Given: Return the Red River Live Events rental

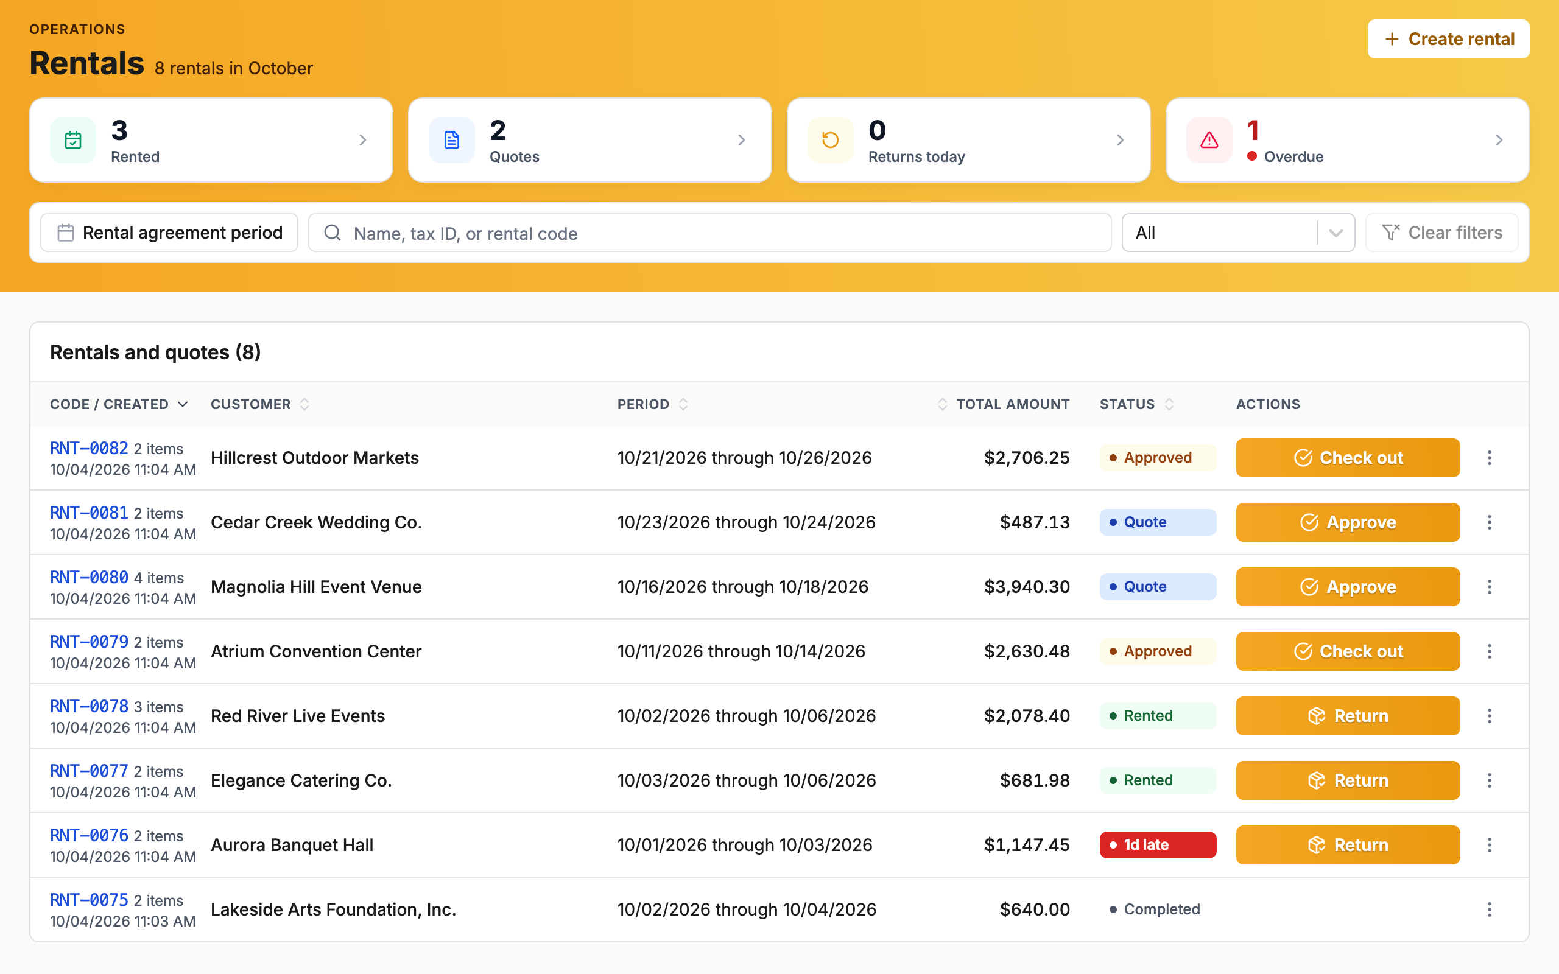Looking at the screenshot, I should pos(1348,716).
